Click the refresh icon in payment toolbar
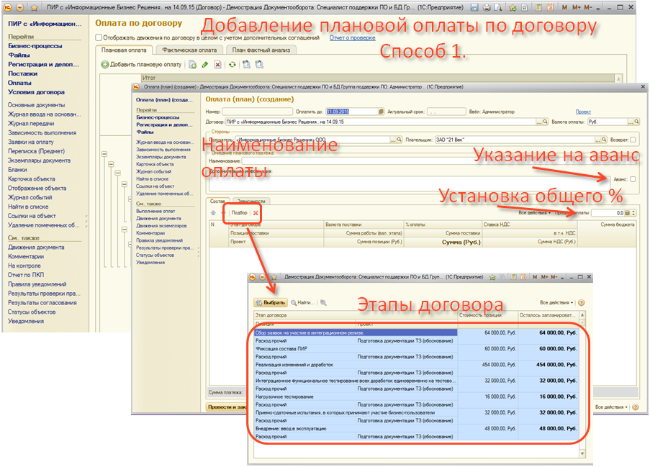Screen dimensions: 650x467 tap(232, 65)
